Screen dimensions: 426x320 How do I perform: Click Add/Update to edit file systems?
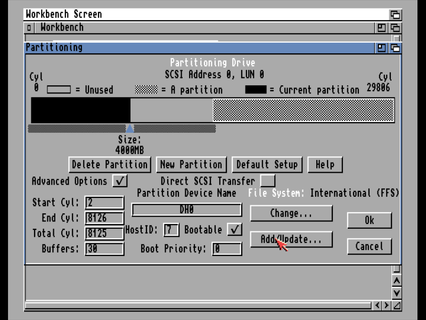click(x=291, y=239)
